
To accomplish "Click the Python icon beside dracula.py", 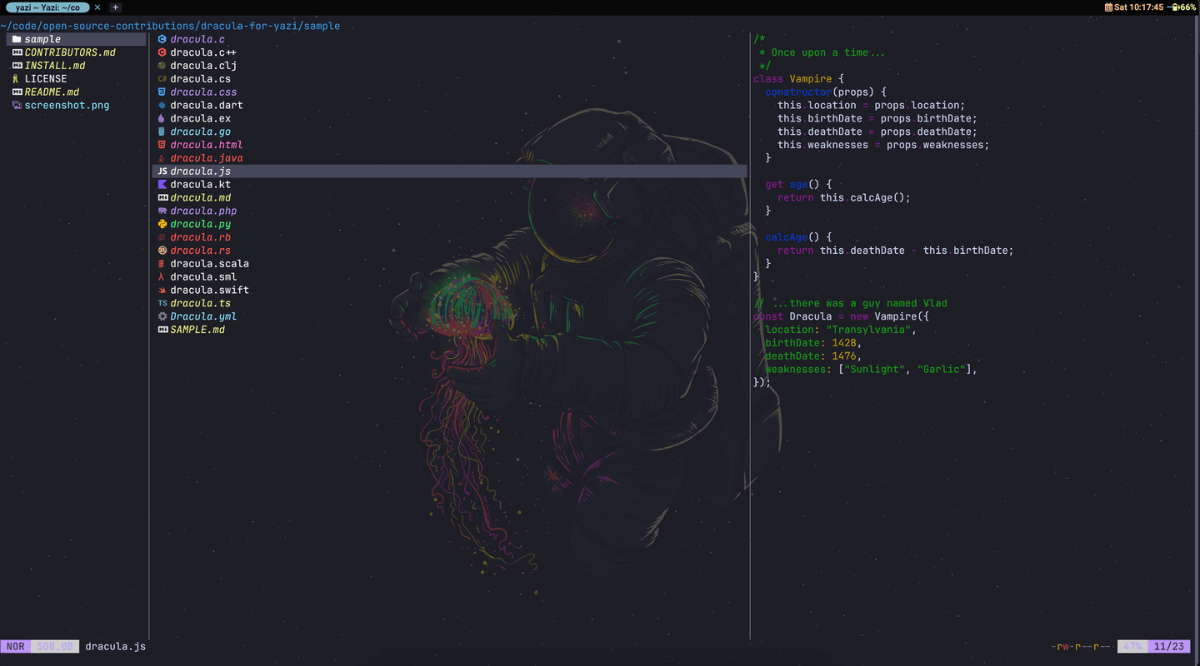I will 162,224.
